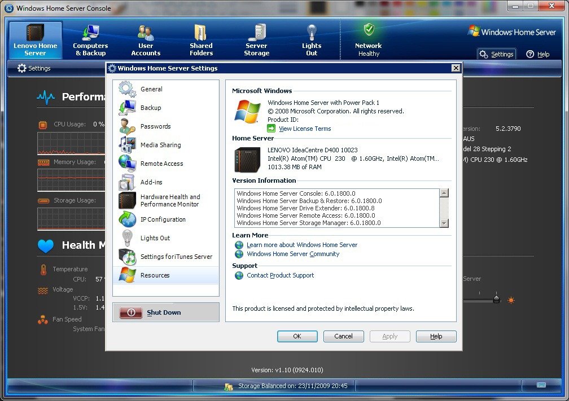Image resolution: width=569 pixels, height=401 pixels.
Task: Select the Resources Windows flag icon
Action: coord(127,275)
